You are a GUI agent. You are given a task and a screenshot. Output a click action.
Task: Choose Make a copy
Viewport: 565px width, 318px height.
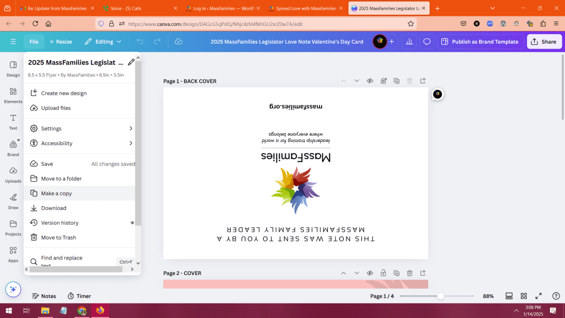tap(79, 193)
